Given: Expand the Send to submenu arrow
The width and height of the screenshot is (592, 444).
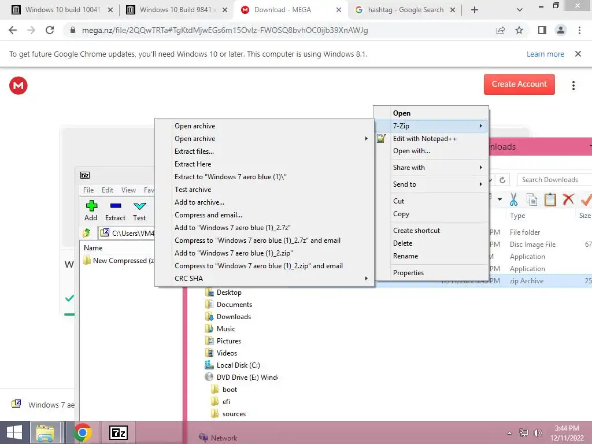Looking at the screenshot, I should tap(480, 184).
